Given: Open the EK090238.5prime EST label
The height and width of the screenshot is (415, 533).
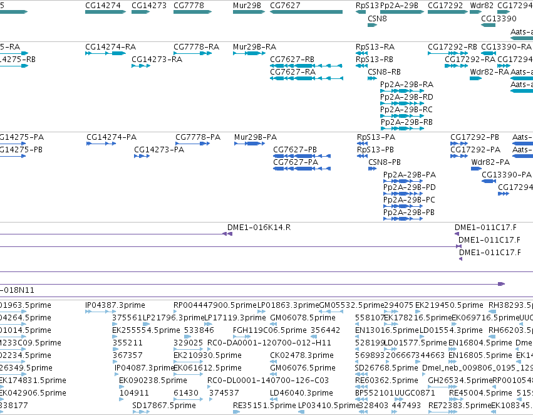Looking at the screenshot, I should point(153,381).
